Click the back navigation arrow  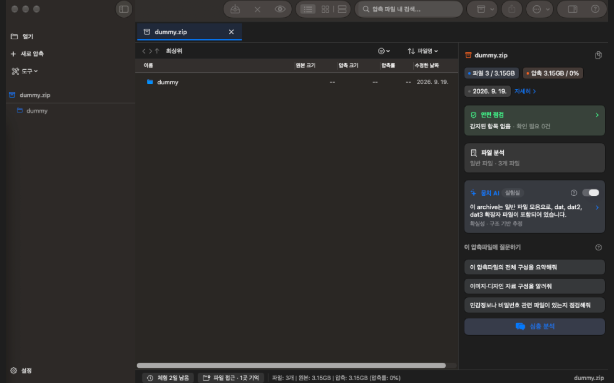point(144,51)
